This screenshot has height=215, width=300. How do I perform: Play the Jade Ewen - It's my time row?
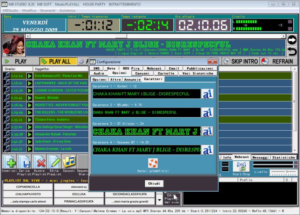coord(29,142)
